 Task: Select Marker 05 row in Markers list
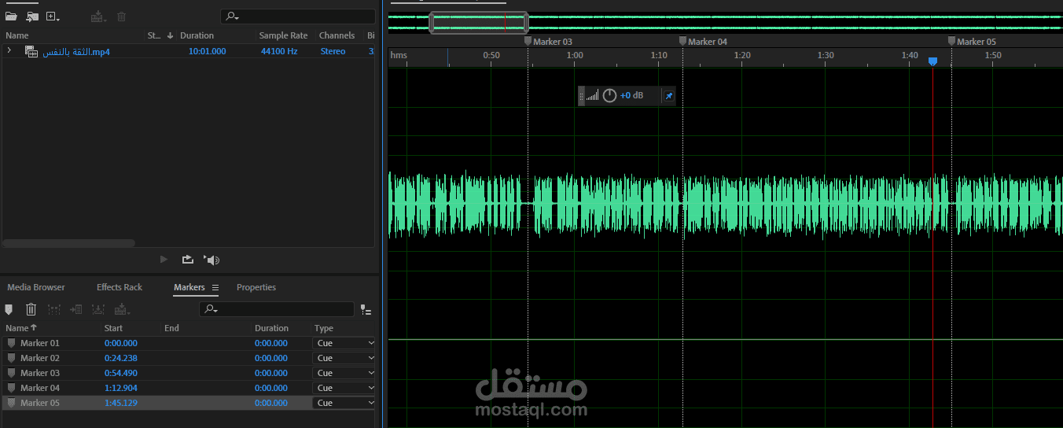(189, 403)
